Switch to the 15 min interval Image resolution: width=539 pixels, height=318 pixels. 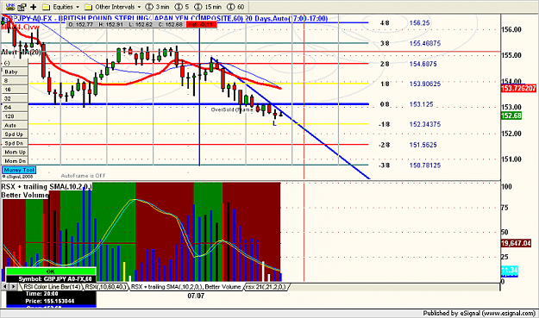(208, 7)
